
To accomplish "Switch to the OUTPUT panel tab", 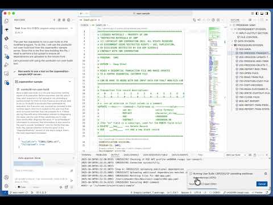I will point(115,155).
